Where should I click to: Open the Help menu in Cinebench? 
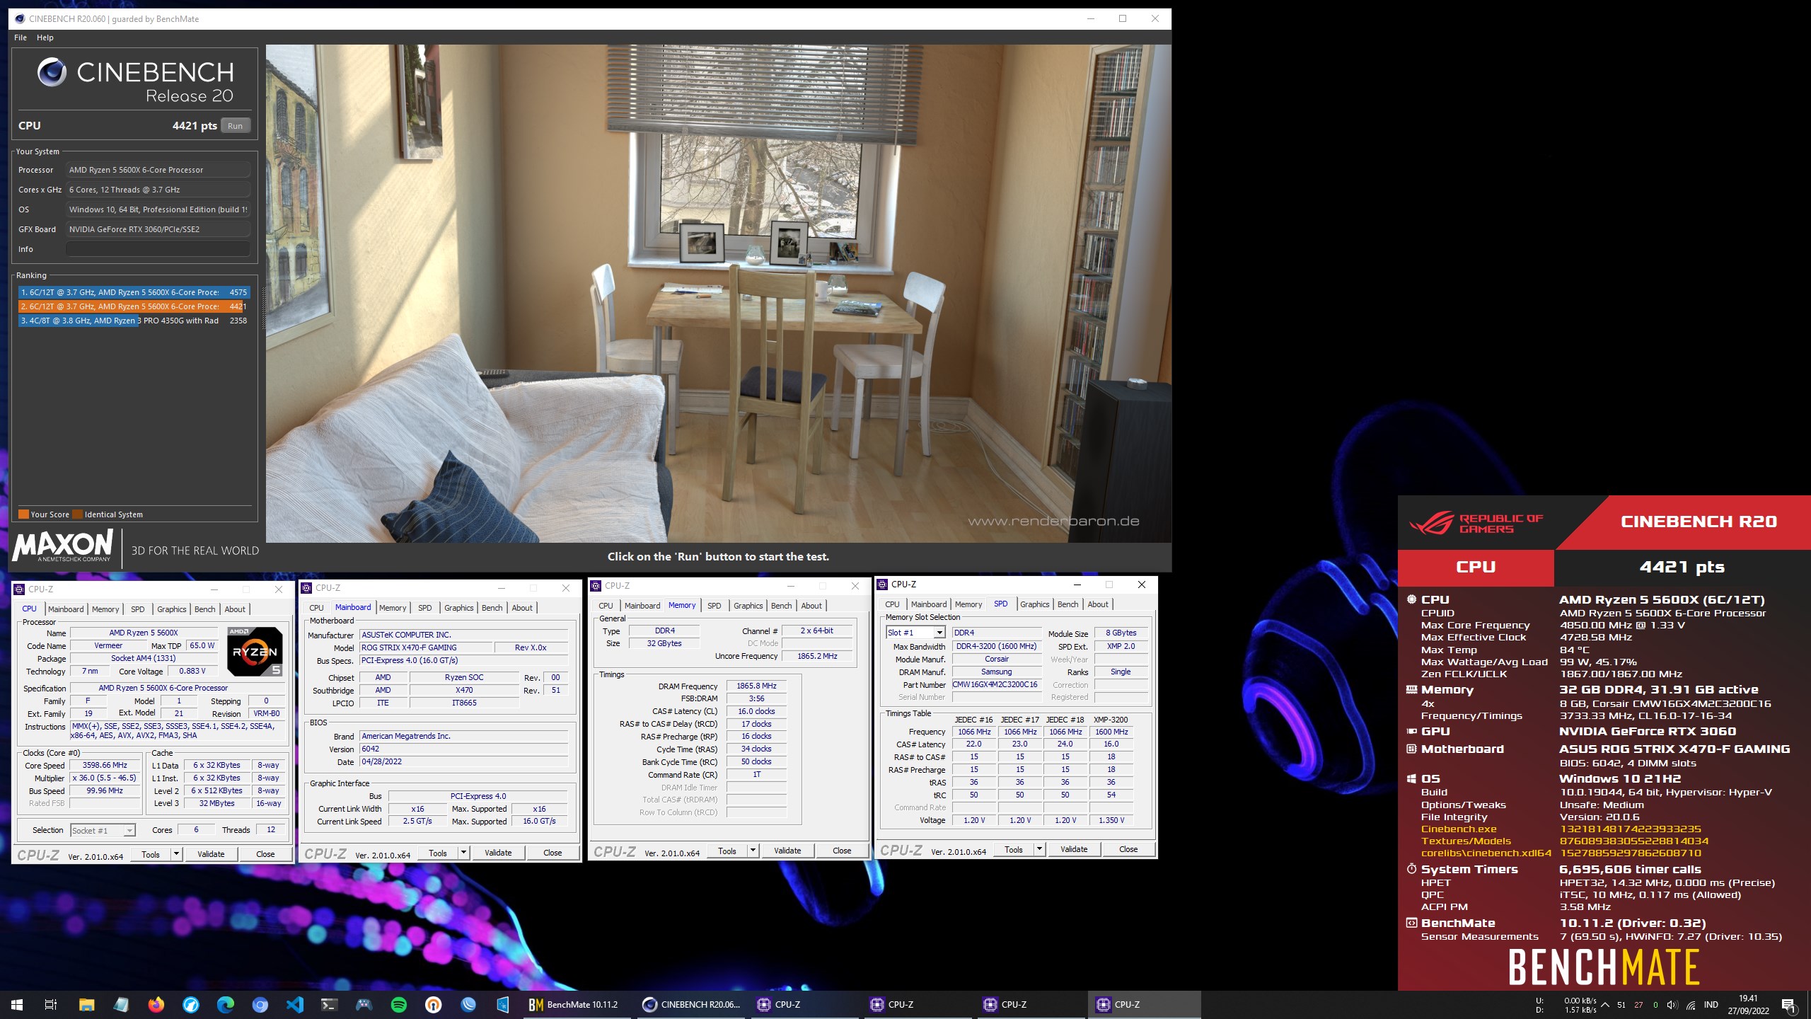pos(45,38)
